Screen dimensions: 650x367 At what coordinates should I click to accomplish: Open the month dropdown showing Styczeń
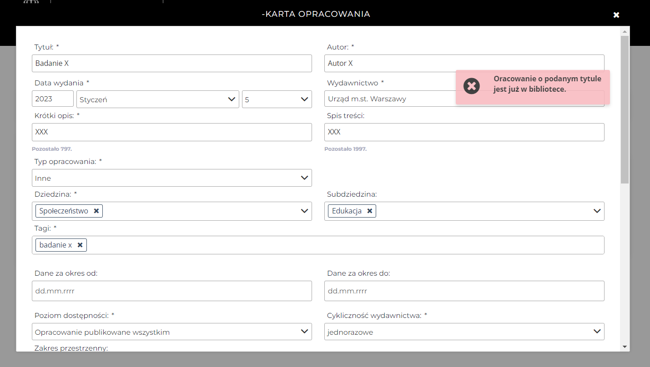157,99
